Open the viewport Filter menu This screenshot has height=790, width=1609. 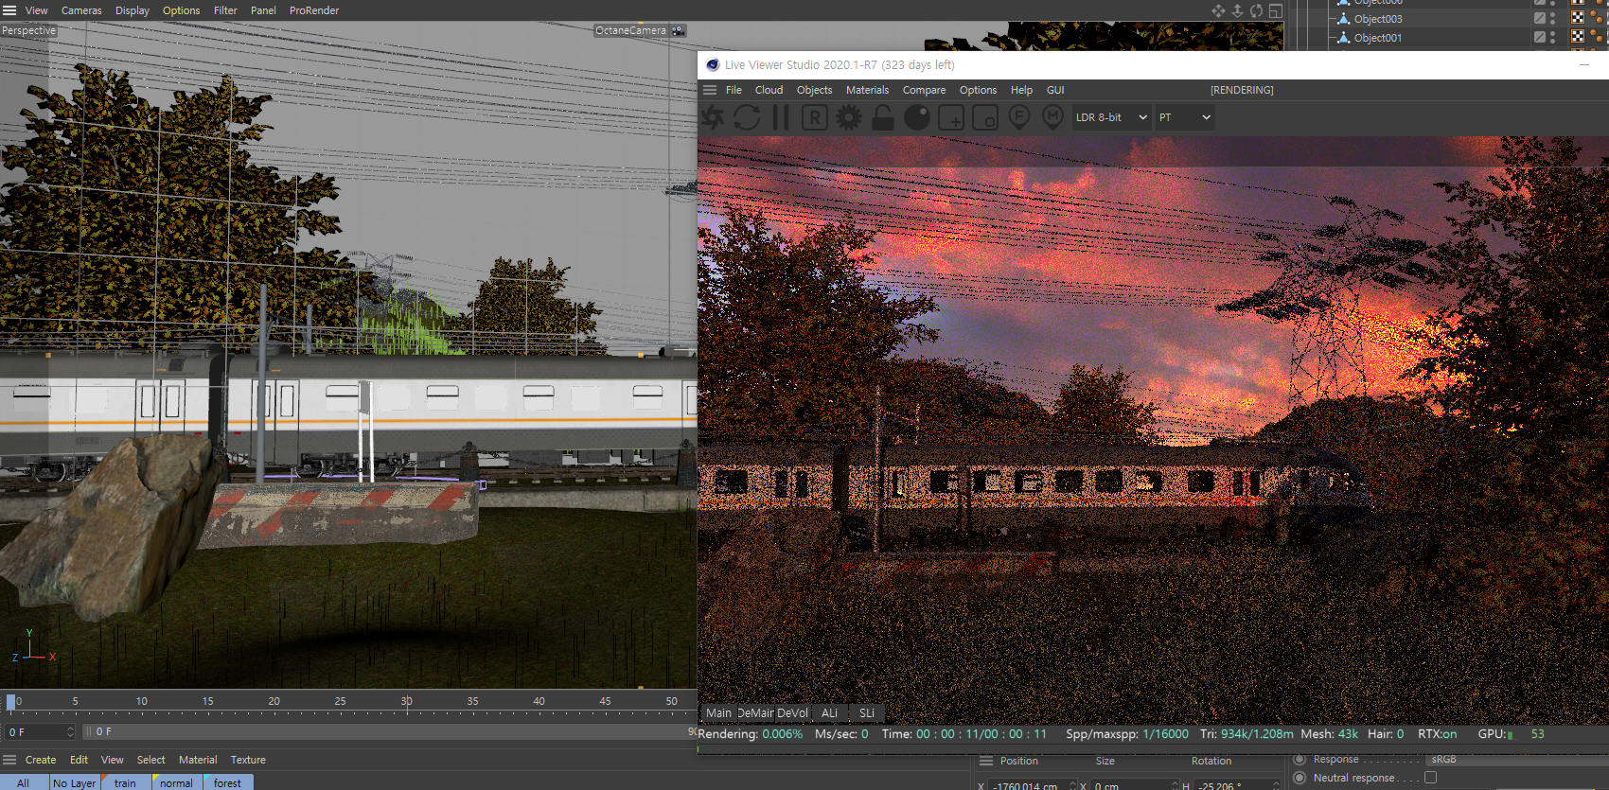tap(225, 10)
